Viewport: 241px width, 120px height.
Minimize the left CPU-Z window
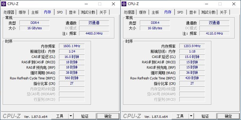pyautogui.click(x=86, y=4)
